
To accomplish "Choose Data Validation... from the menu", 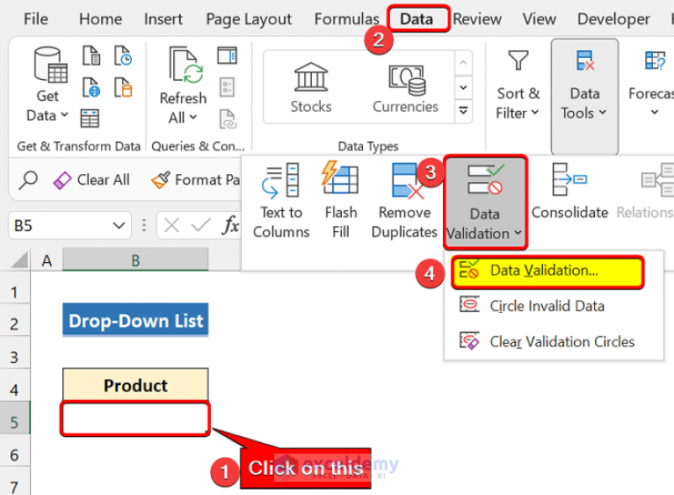I will coord(547,271).
